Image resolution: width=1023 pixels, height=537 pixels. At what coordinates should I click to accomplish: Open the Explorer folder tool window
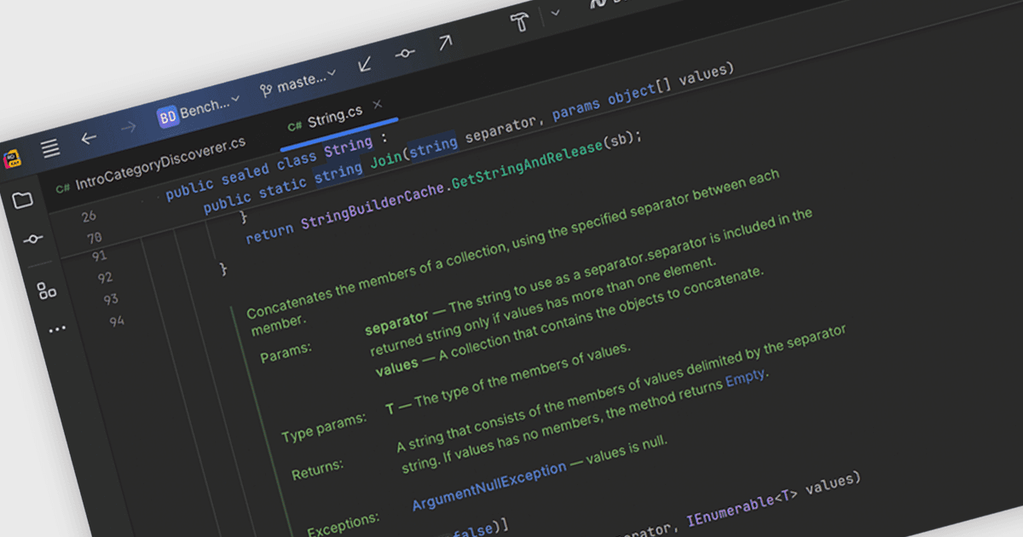[23, 200]
